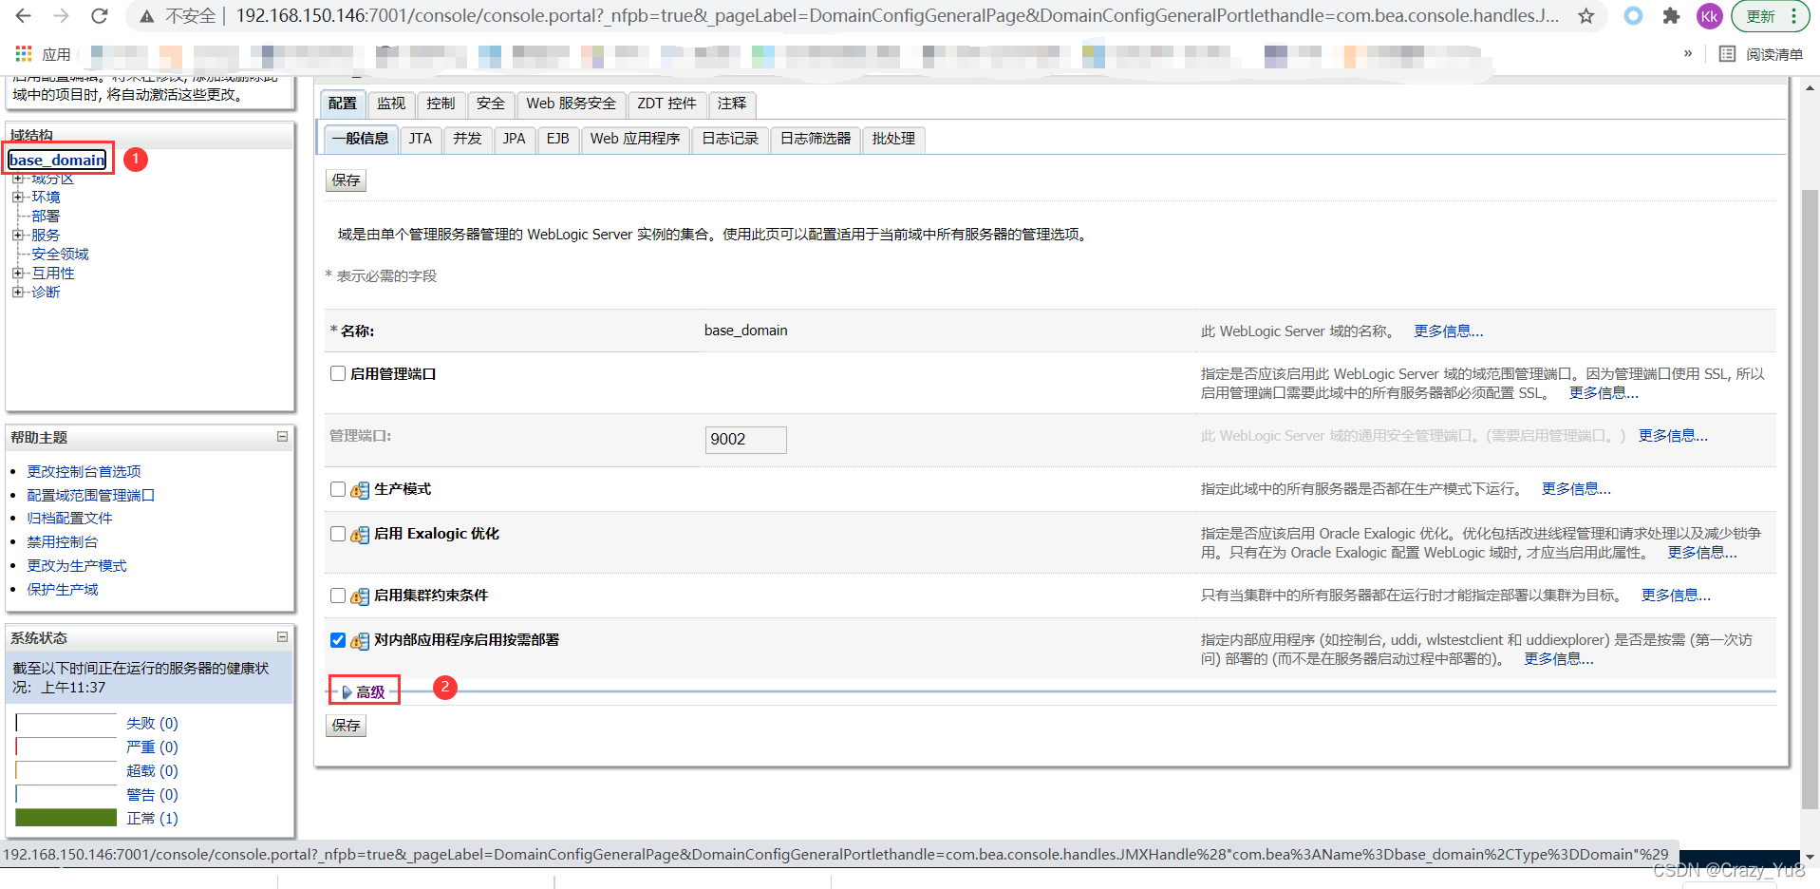
Task: Open the 保护生产域 help link
Action: 63,589
